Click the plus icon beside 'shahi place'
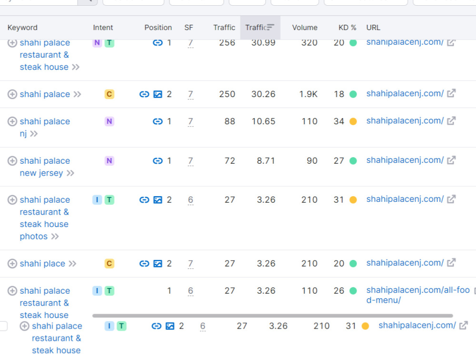Image resolution: width=476 pixels, height=357 pixels. [x=12, y=264]
